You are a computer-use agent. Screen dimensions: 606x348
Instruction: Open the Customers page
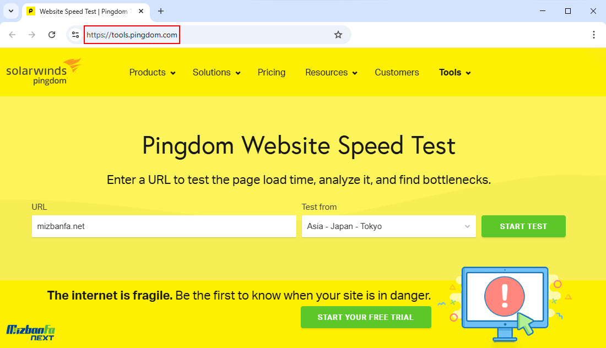[x=397, y=73]
